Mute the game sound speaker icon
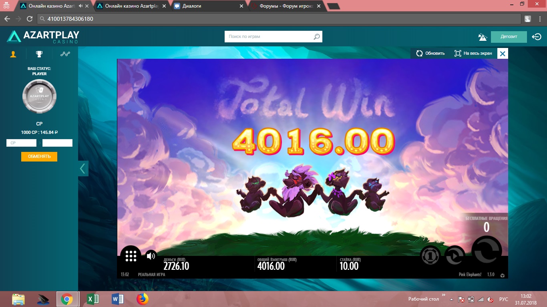This screenshot has width=547, height=307. click(x=151, y=256)
